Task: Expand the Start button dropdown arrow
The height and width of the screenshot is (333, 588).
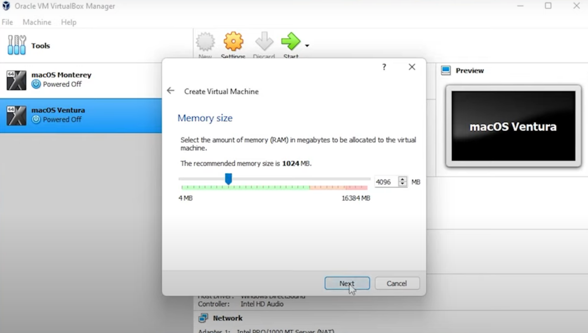Action: coord(307,45)
